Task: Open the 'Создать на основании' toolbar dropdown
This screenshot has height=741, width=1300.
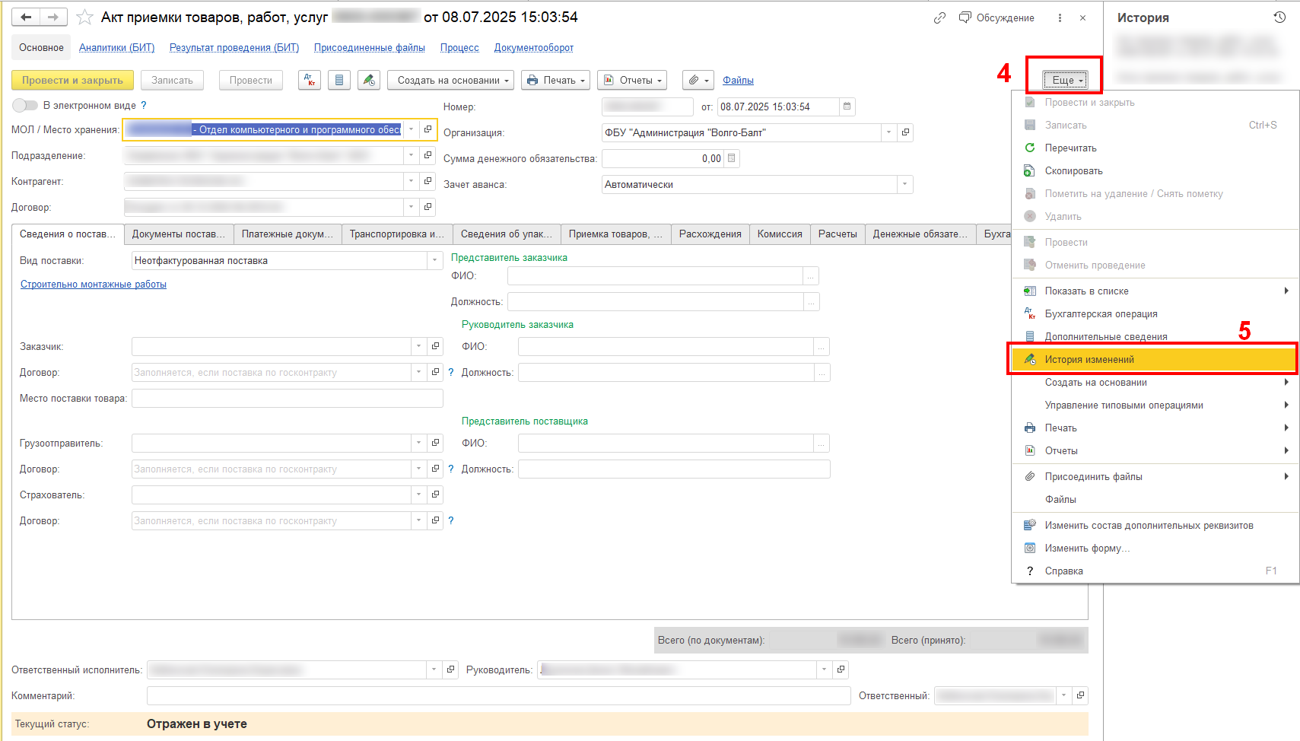Action: pos(451,80)
